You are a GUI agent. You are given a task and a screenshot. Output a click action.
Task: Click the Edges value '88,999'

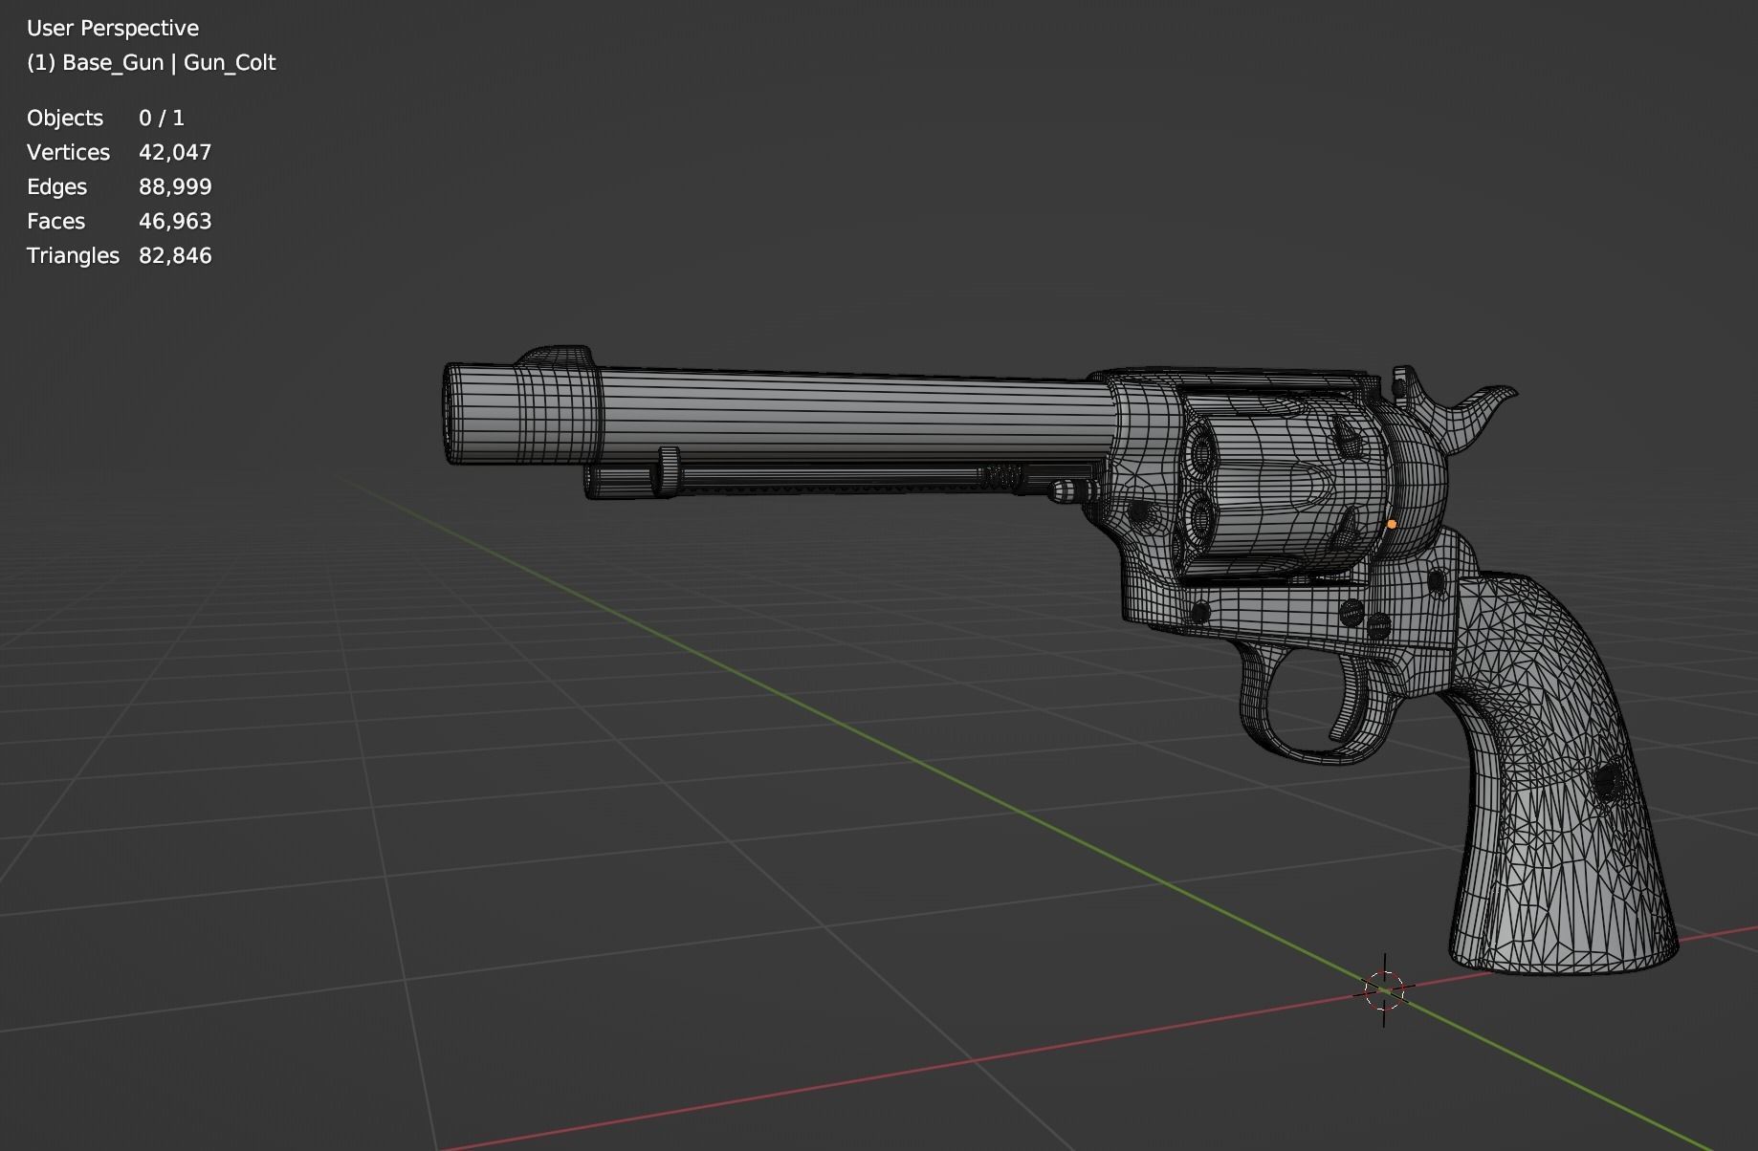pos(175,186)
